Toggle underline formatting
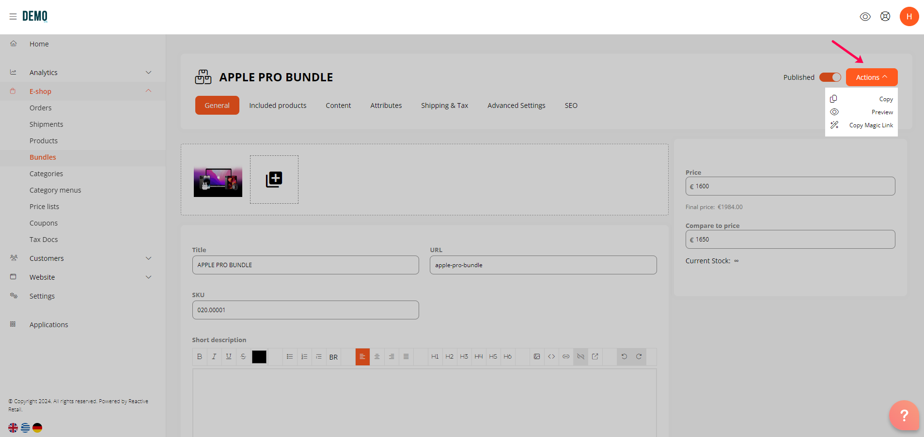 (x=229, y=357)
